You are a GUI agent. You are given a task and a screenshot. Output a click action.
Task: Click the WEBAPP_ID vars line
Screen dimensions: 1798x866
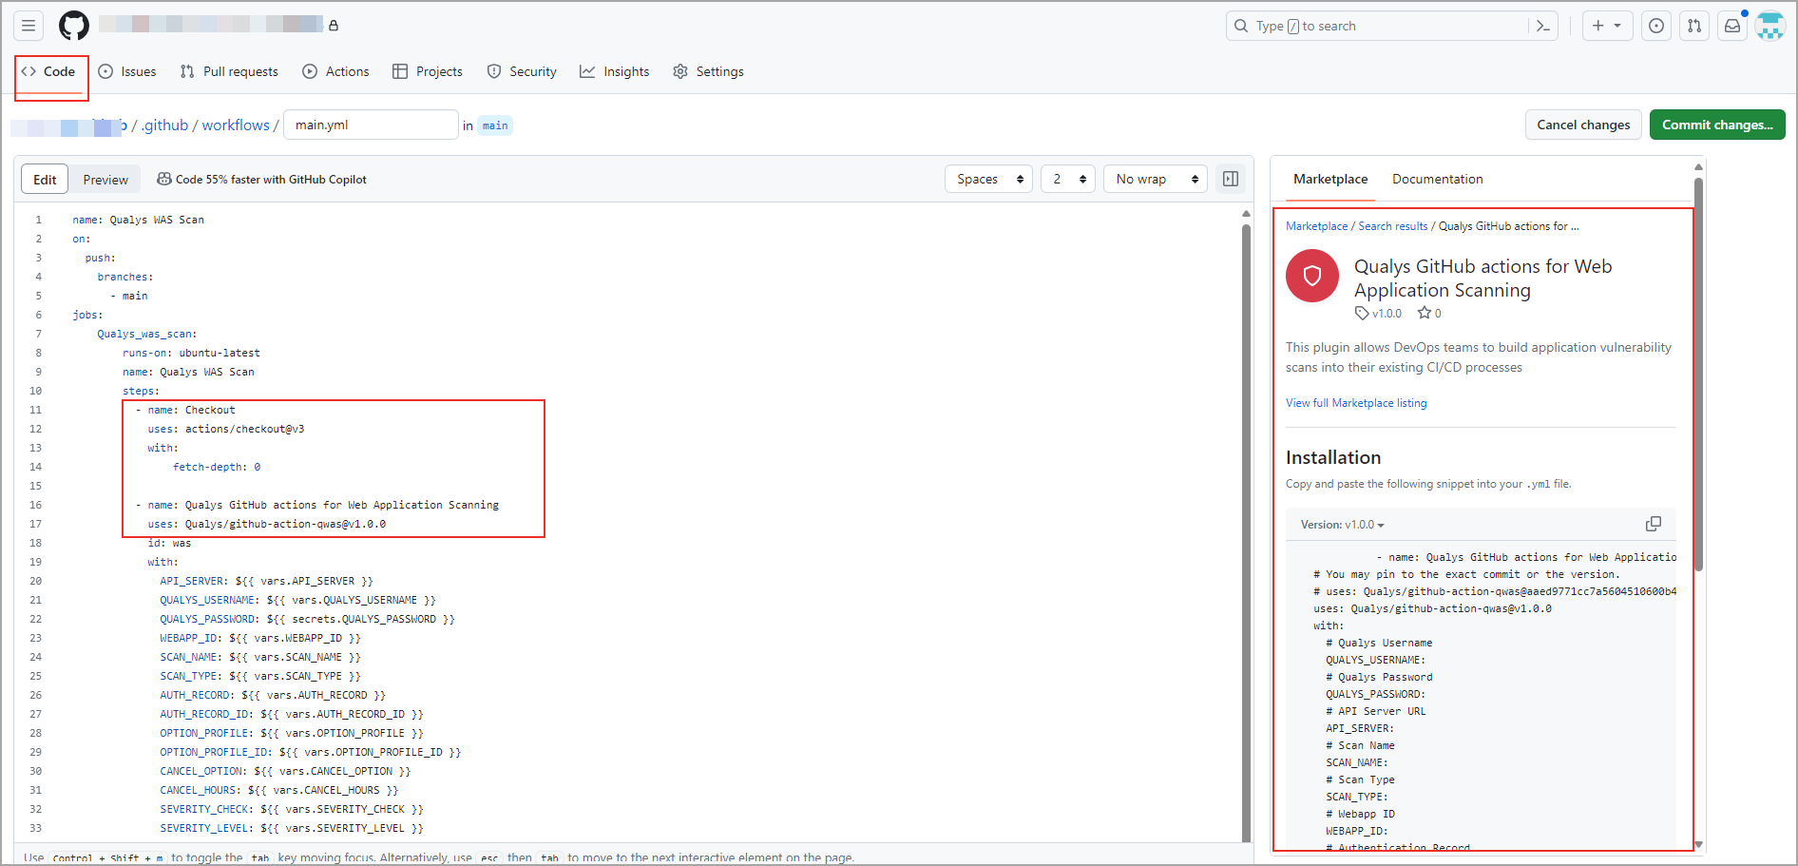(x=260, y=638)
